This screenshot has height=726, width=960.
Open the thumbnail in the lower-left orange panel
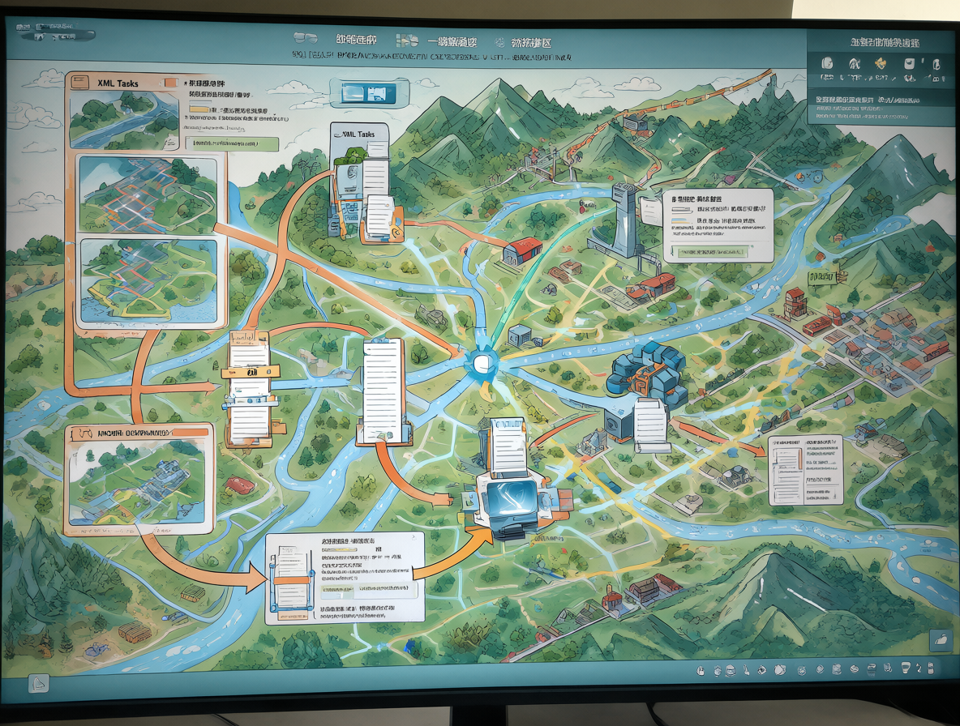point(136,483)
